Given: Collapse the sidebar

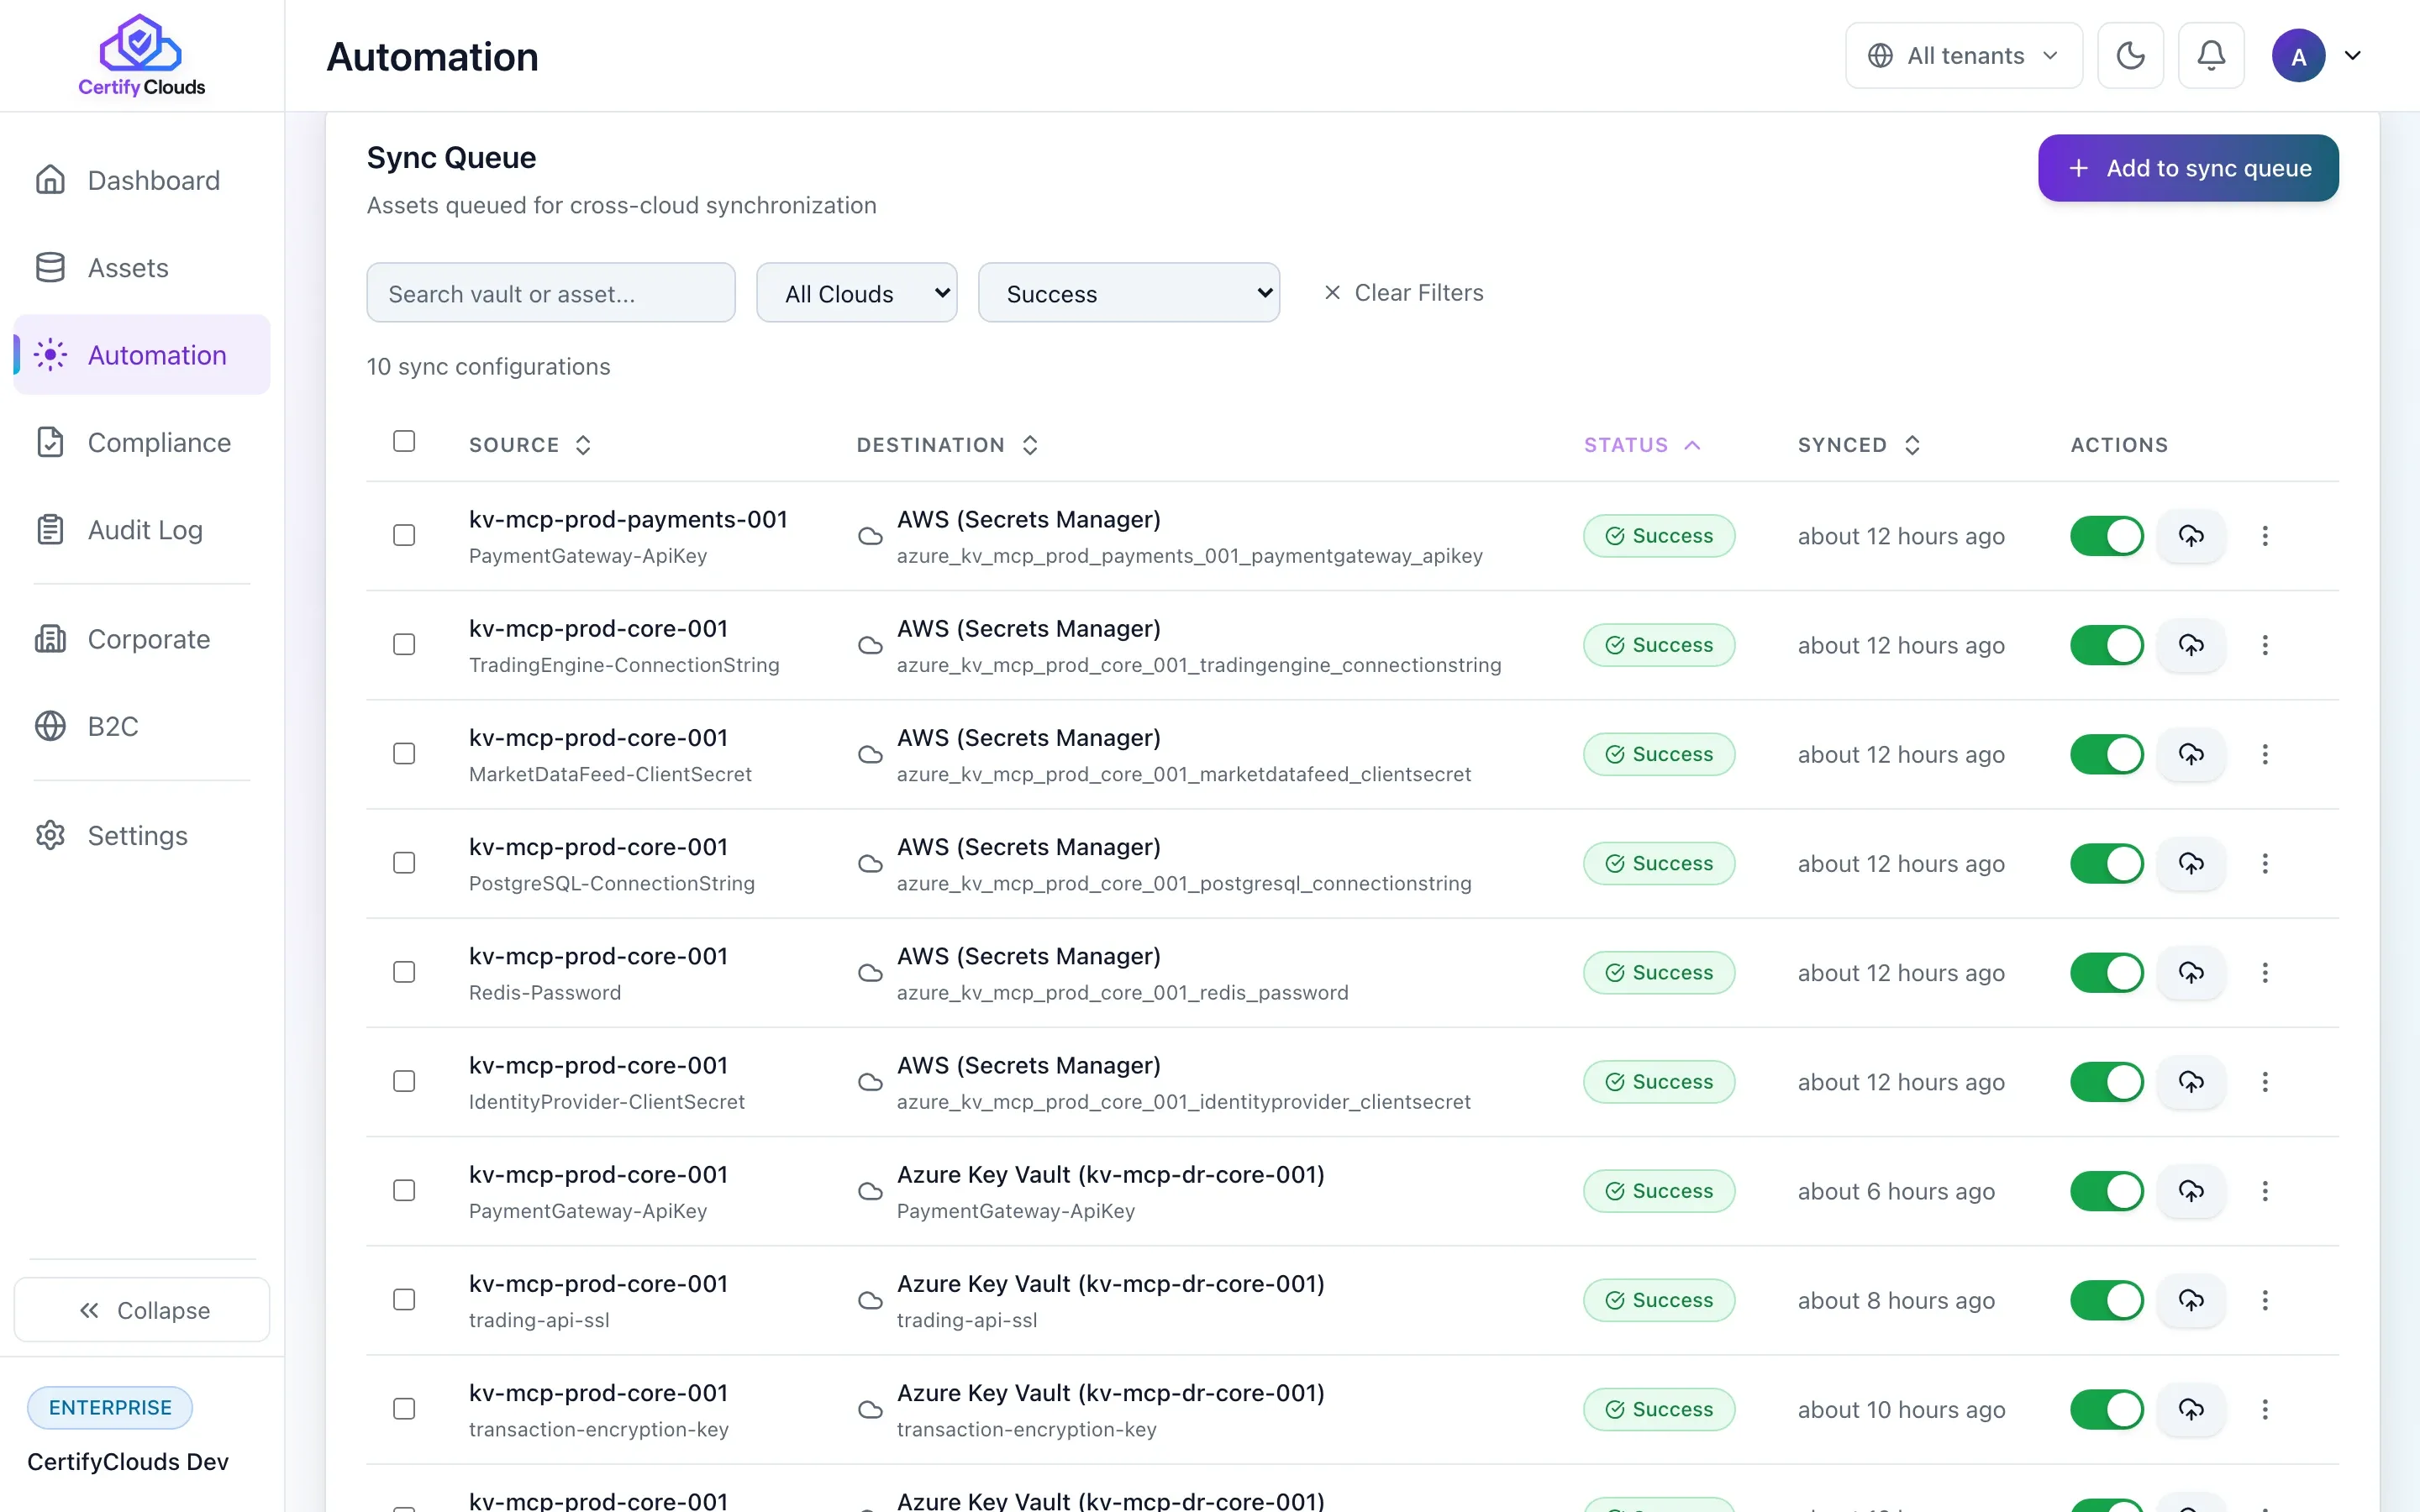Looking at the screenshot, I should click(142, 1310).
